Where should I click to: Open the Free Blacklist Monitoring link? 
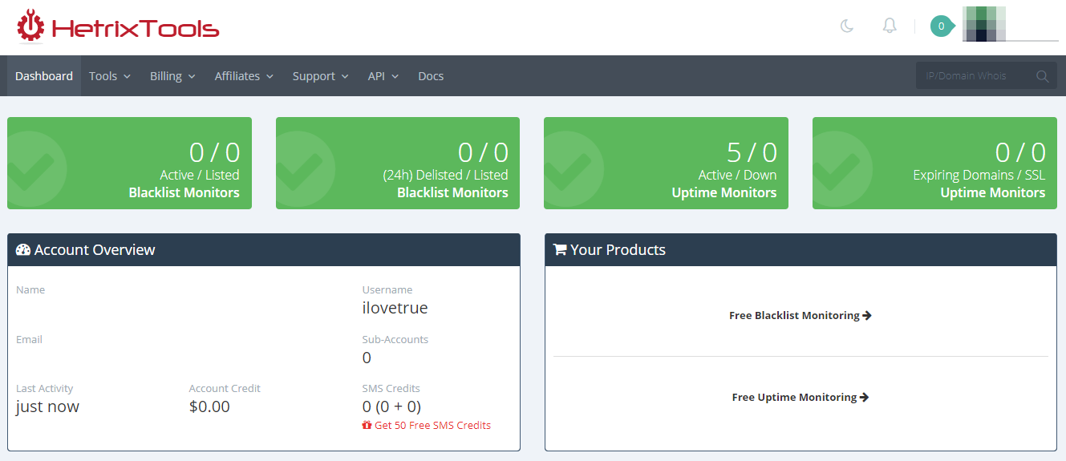[x=800, y=316]
